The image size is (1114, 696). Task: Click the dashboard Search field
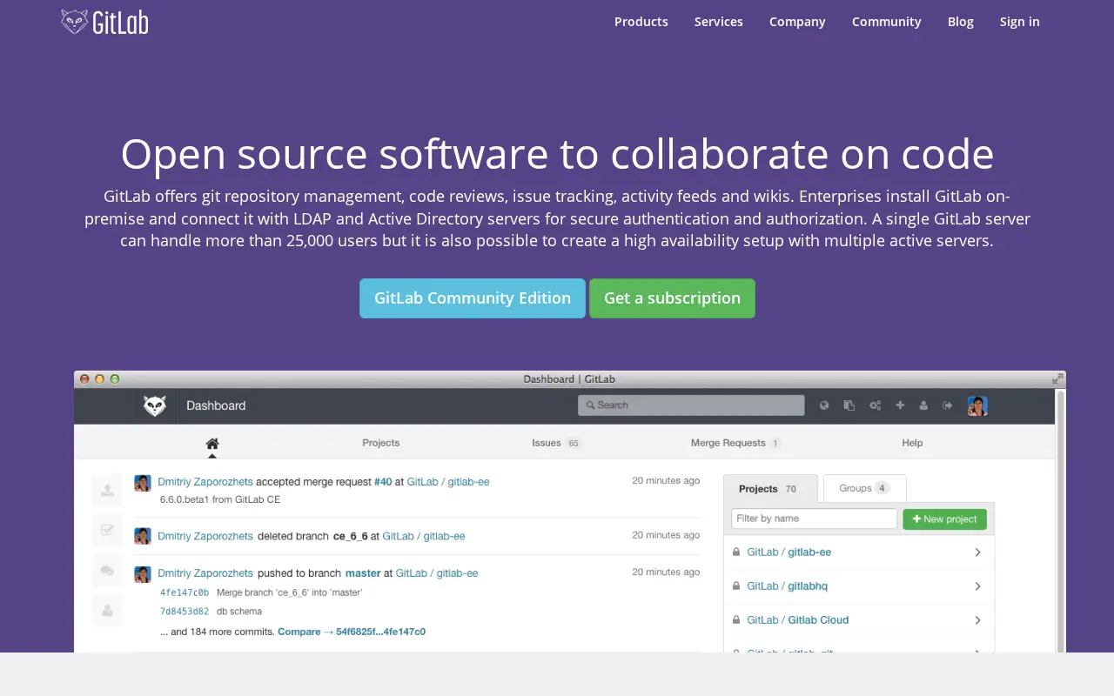pos(691,405)
